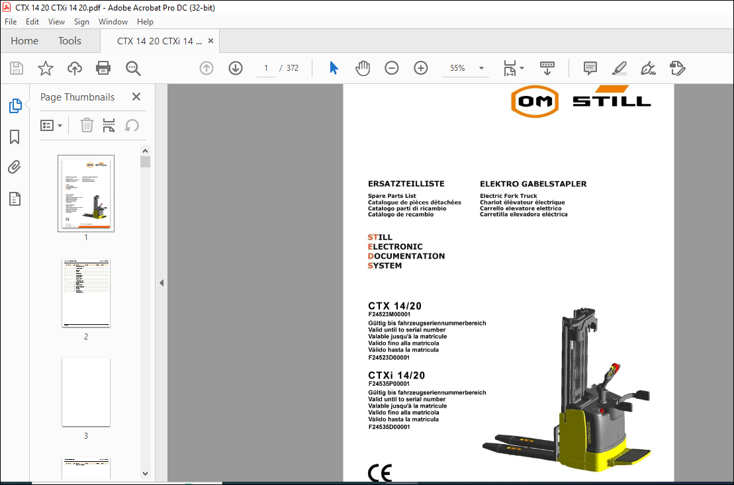Click the CTXi 14/20 model title
734x485 pixels.
point(396,375)
